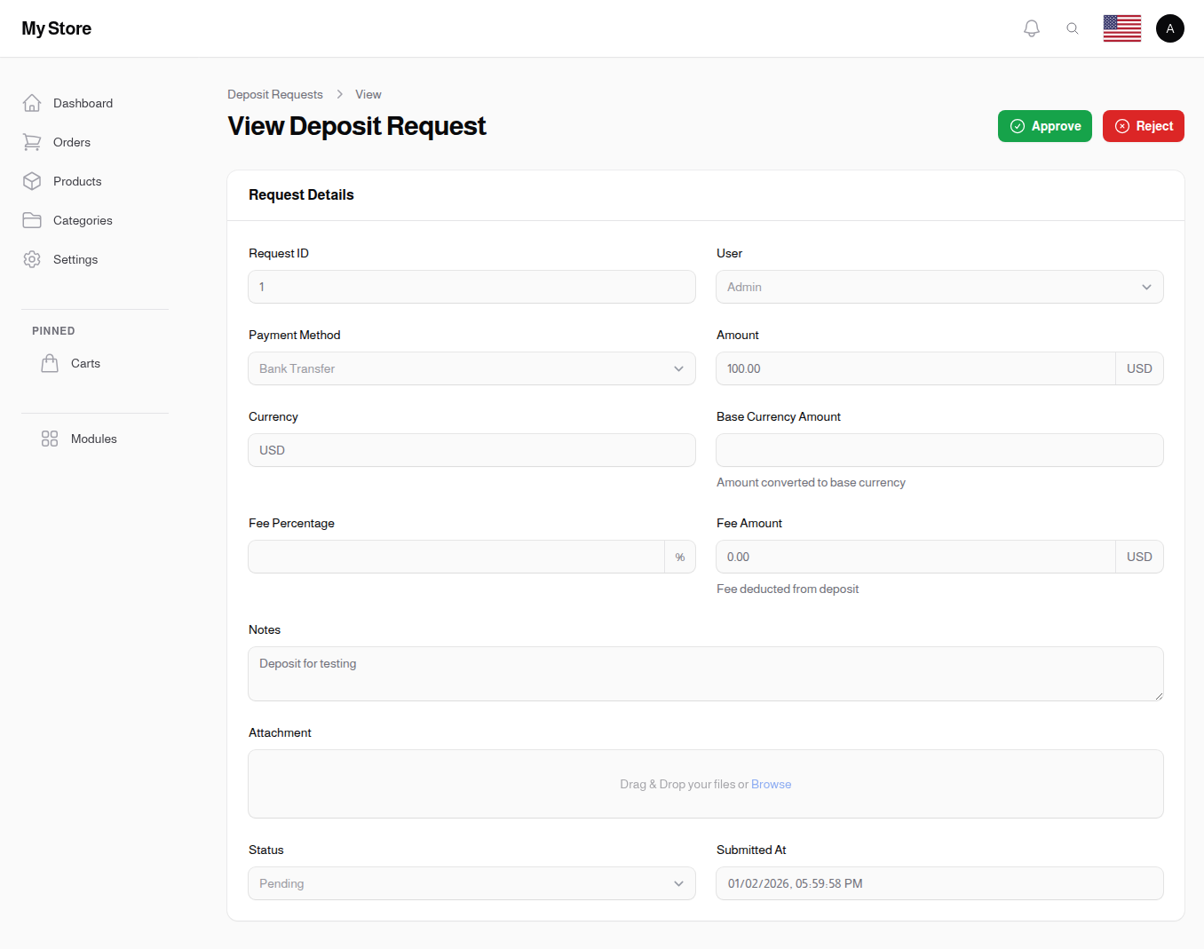Open search with the magnifier icon
Viewport: 1204px width, 949px height.
[1073, 28]
